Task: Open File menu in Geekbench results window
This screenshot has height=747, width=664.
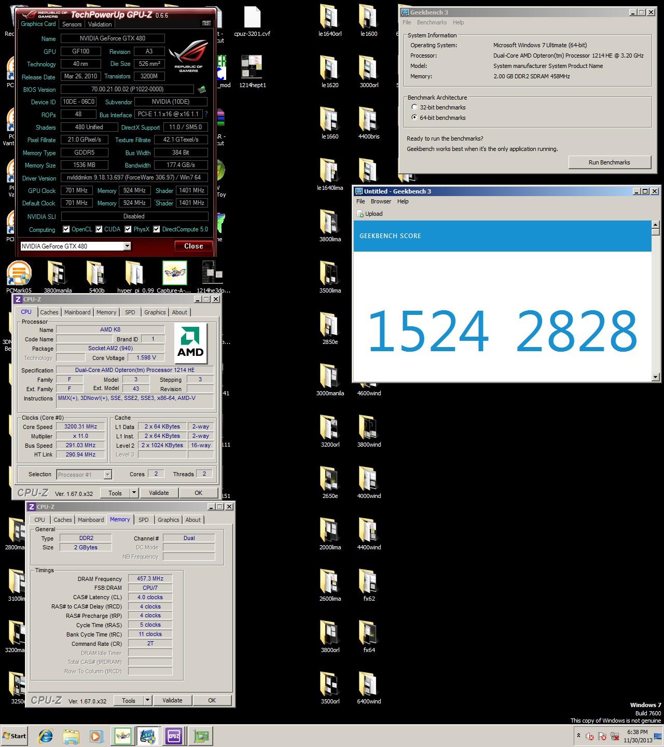Action: pyautogui.click(x=361, y=201)
